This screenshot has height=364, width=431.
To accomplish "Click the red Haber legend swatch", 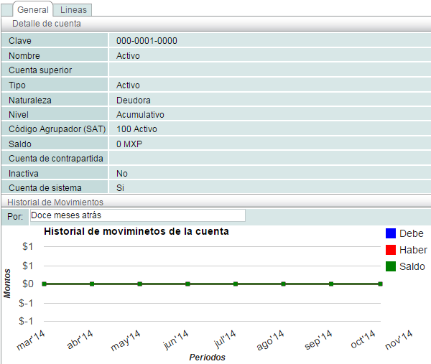I will coord(391,250).
